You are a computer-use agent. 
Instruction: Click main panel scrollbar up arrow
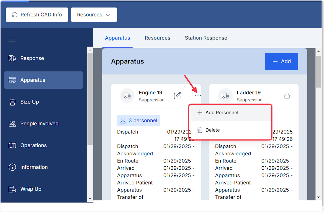tap(319, 51)
